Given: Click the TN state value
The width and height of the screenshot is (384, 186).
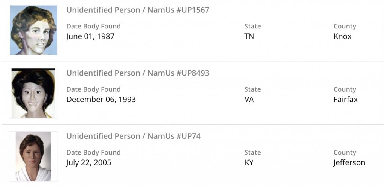Looking at the screenshot, I should (249, 37).
